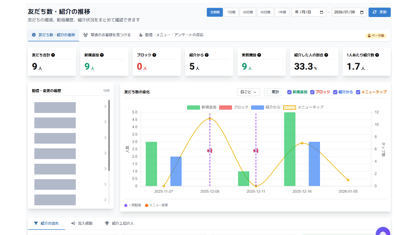Uncheck the 新規追加 series checkbox
This screenshot has width=418, height=235.
pyautogui.click(x=289, y=92)
